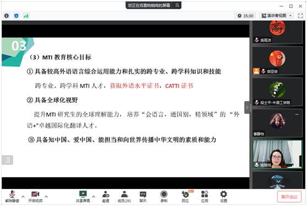Image resolution: width=307 pixels, height=206 pixels.
Task: Expand video options arrow beside 开启视频
Action: pos(46,197)
